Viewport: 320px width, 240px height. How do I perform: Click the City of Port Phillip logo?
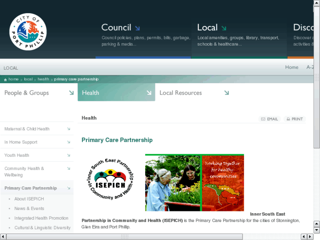pyautogui.click(x=28, y=32)
